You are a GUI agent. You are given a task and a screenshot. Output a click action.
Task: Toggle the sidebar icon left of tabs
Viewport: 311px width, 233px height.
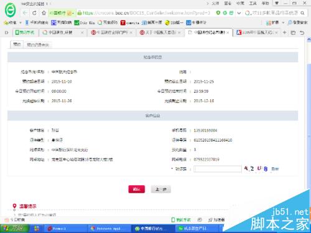7,32
